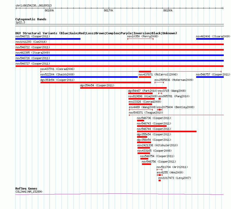
Task: Select the nsv546736 (Cooper2011) label
Action: pyautogui.click(x=154, y=118)
